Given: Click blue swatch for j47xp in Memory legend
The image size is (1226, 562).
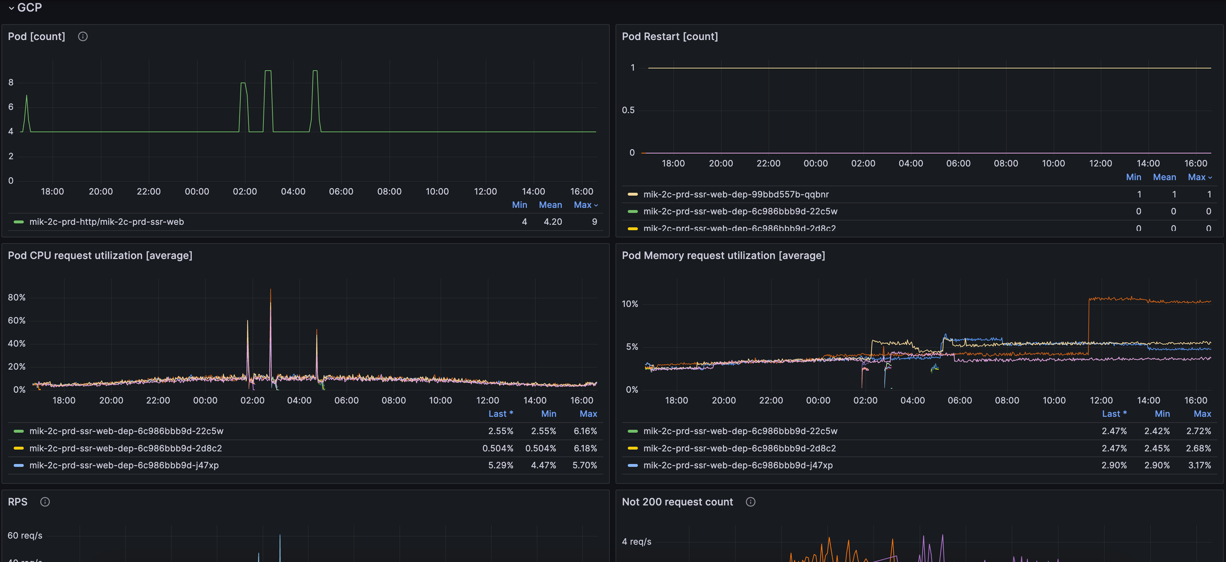Looking at the screenshot, I should [x=633, y=465].
